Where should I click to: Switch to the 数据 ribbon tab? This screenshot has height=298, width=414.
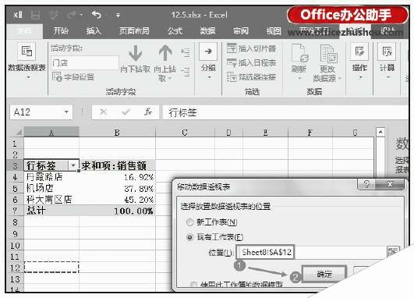[207, 31]
